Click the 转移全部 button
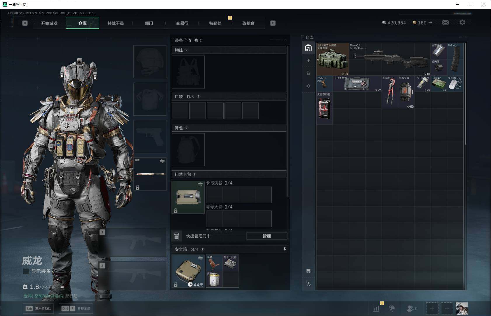The width and height of the screenshot is (491, 316). coord(76,308)
